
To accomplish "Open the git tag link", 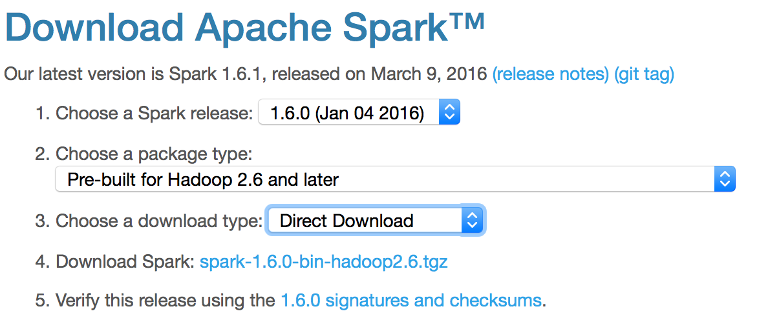I will tap(644, 74).
